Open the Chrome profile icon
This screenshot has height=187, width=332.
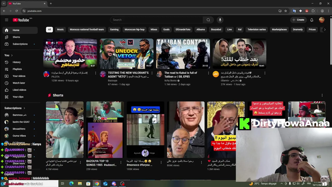(322, 11)
